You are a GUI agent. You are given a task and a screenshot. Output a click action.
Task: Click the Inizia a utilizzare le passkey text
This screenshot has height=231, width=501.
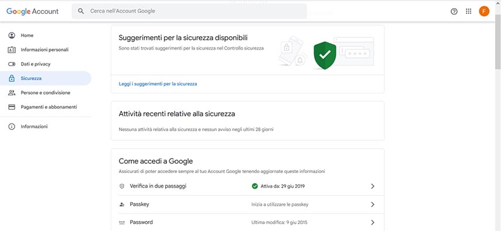coord(280,205)
